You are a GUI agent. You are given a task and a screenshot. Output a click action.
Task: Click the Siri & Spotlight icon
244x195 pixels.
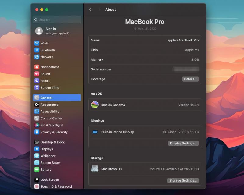coord(37,125)
